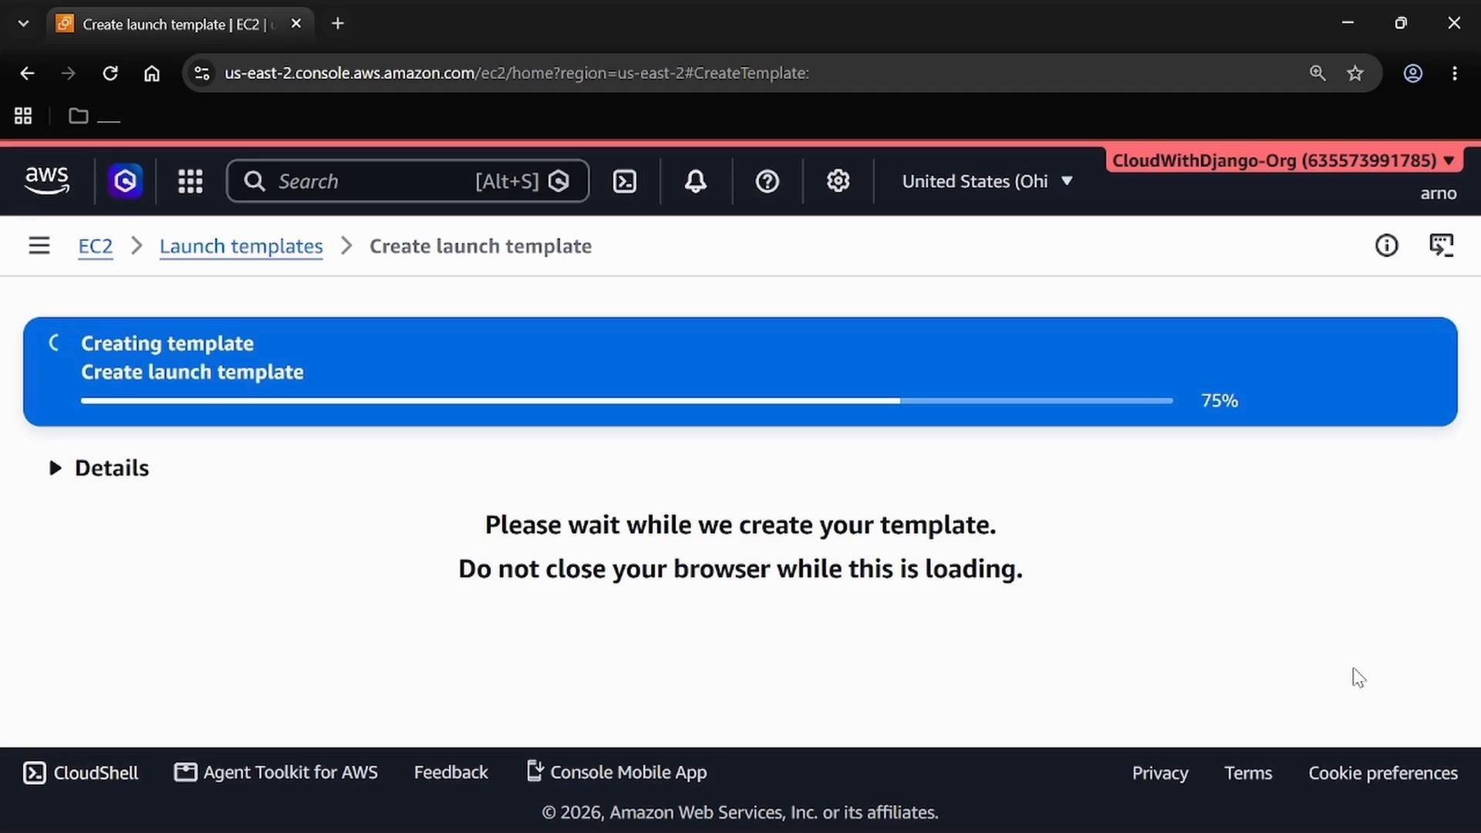
Task: Open the AWS home logo
Action: pos(47,180)
